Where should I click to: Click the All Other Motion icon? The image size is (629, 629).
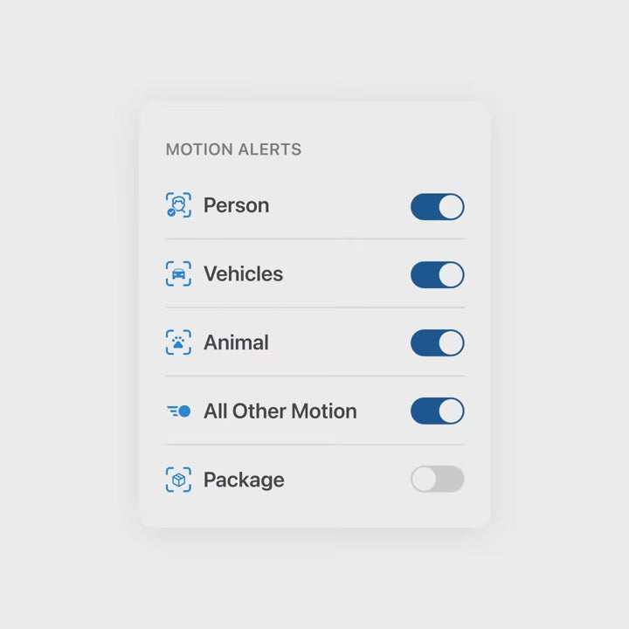[x=178, y=411]
